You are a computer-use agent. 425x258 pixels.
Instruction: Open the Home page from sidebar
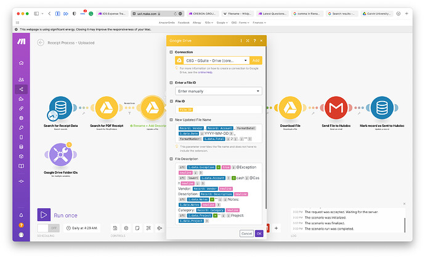(21, 63)
